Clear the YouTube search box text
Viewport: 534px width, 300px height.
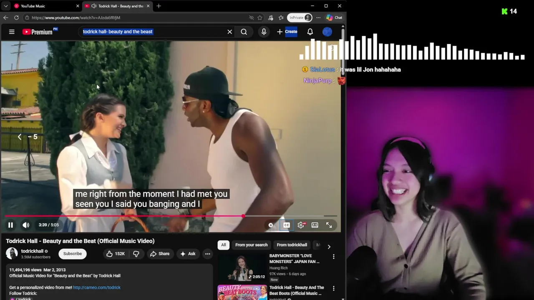click(229, 32)
